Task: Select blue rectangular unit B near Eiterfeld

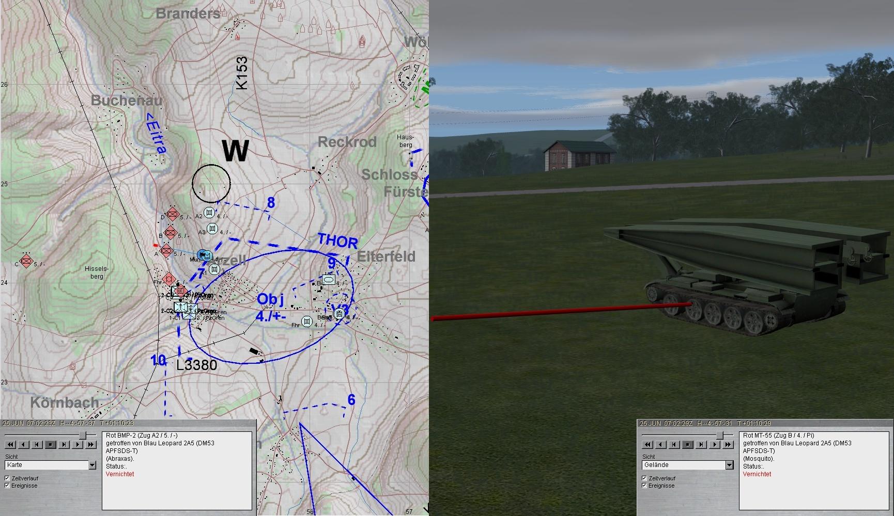Action: click(x=328, y=280)
